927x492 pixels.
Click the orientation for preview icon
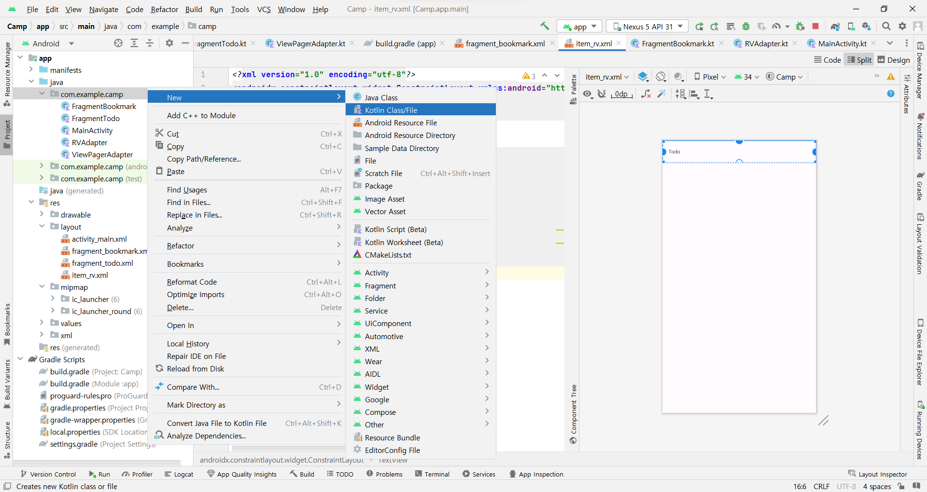661,77
